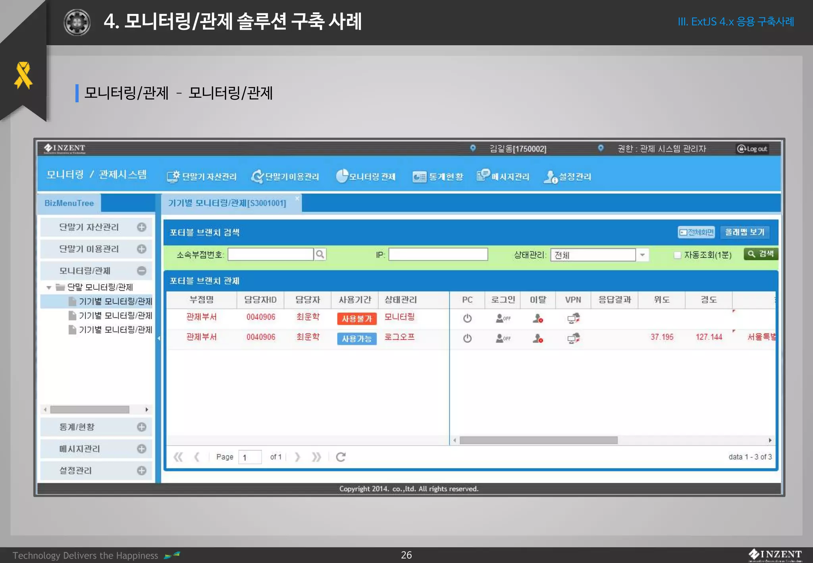Collapse 단말 모니터링/관제 tree folder arrow

coord(49,287)
